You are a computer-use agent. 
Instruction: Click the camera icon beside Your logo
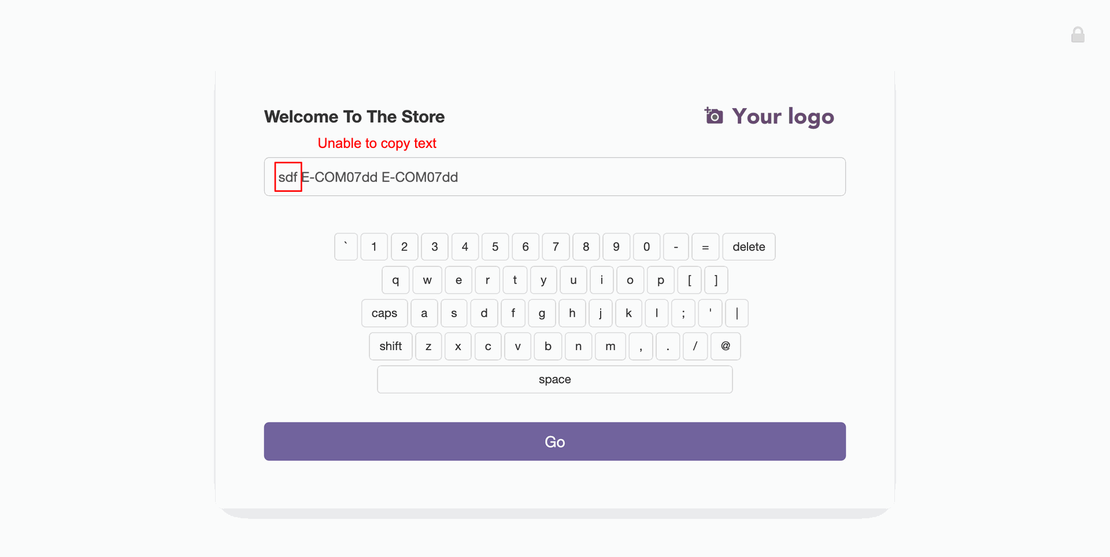coord(713,116)
